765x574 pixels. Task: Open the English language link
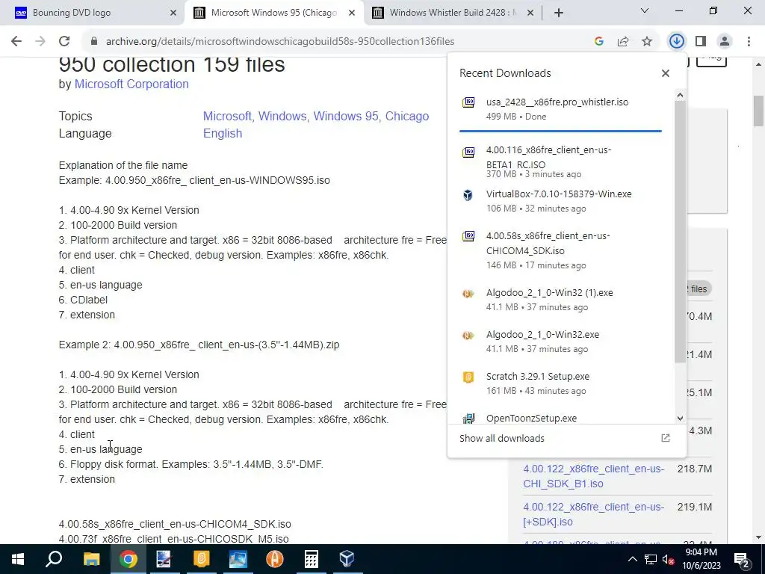[223, 133]
